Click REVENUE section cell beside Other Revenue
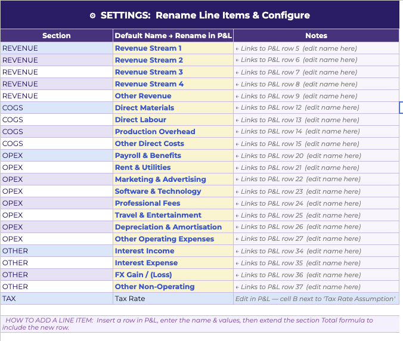Image resolution: width=403 pixels, height=341 pixels. pyautogui.click(x=57, y=96)
